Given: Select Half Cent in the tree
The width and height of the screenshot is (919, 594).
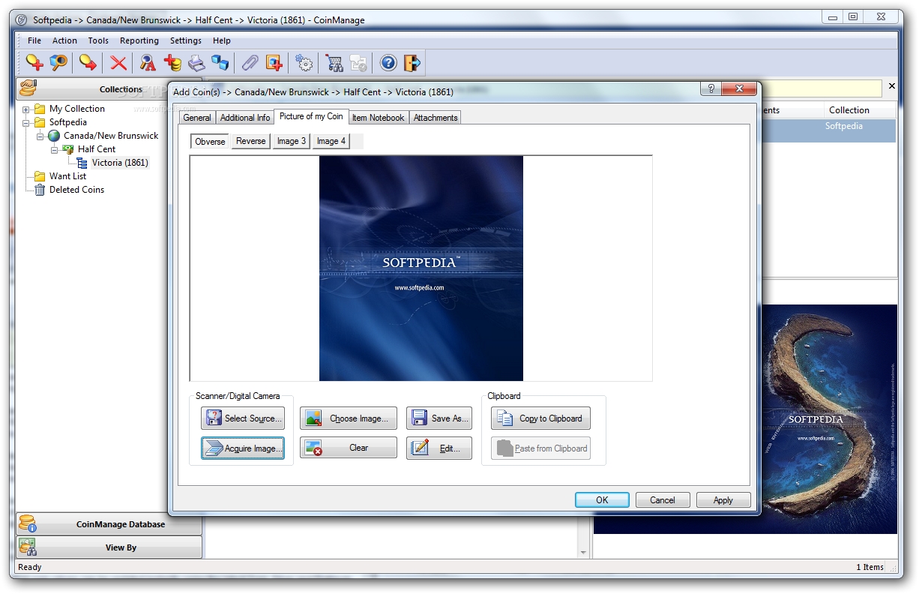Looking at the screenshot, I should point(97,149).
